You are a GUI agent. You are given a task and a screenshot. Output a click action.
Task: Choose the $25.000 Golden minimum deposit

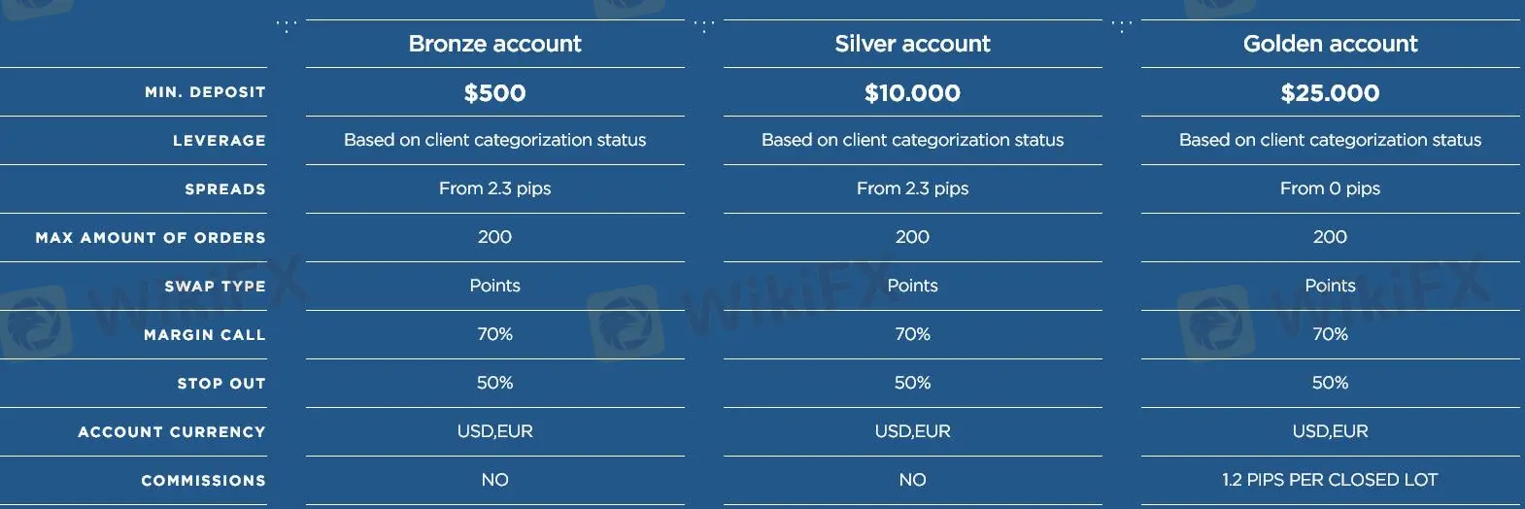pos(1330,93)
